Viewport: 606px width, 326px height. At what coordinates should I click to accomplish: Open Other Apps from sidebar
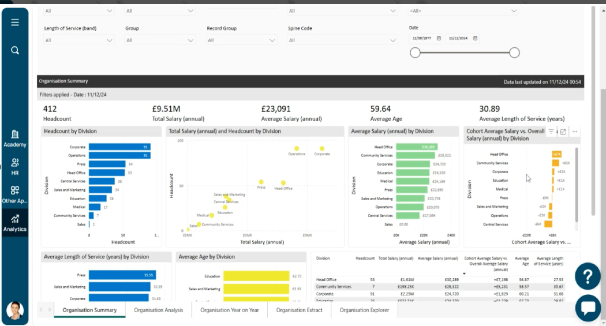coord(15,194)
